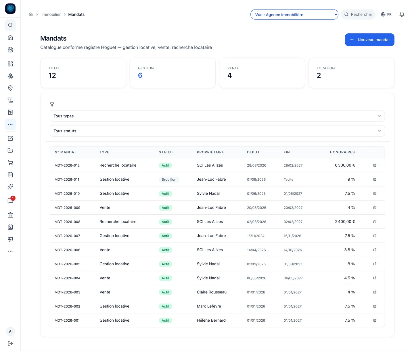Click the "Nouveau mandat" button

pyautogui.click(x=370, y=40)
